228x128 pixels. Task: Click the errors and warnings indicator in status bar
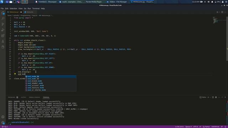[x=5, y=127]
